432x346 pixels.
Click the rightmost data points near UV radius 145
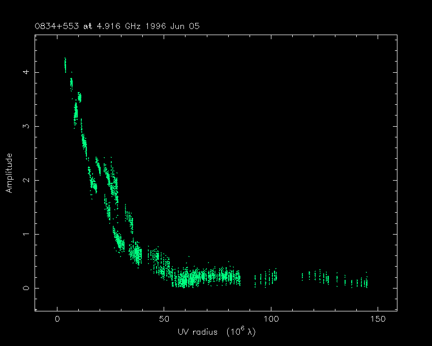coord(366,281)
